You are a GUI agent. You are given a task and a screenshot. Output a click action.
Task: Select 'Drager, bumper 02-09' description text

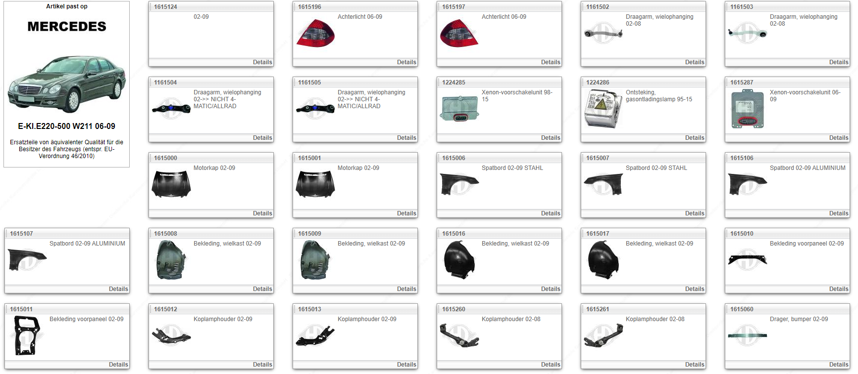coord(799,319)
